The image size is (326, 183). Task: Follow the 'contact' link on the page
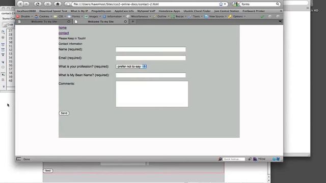[x=64, y=33]
